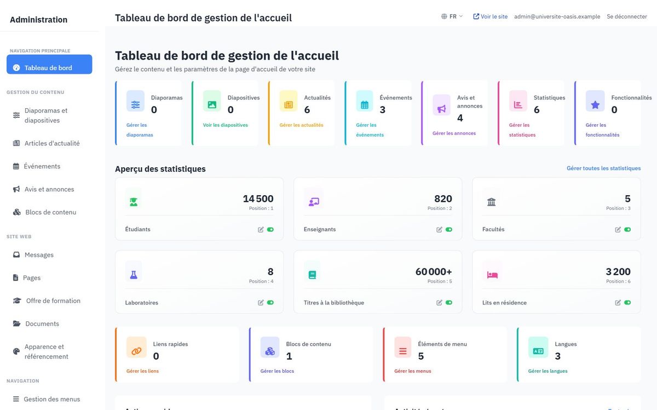
Task: Click admin@universite-oasis.example account text
Action: click(557, 16)
